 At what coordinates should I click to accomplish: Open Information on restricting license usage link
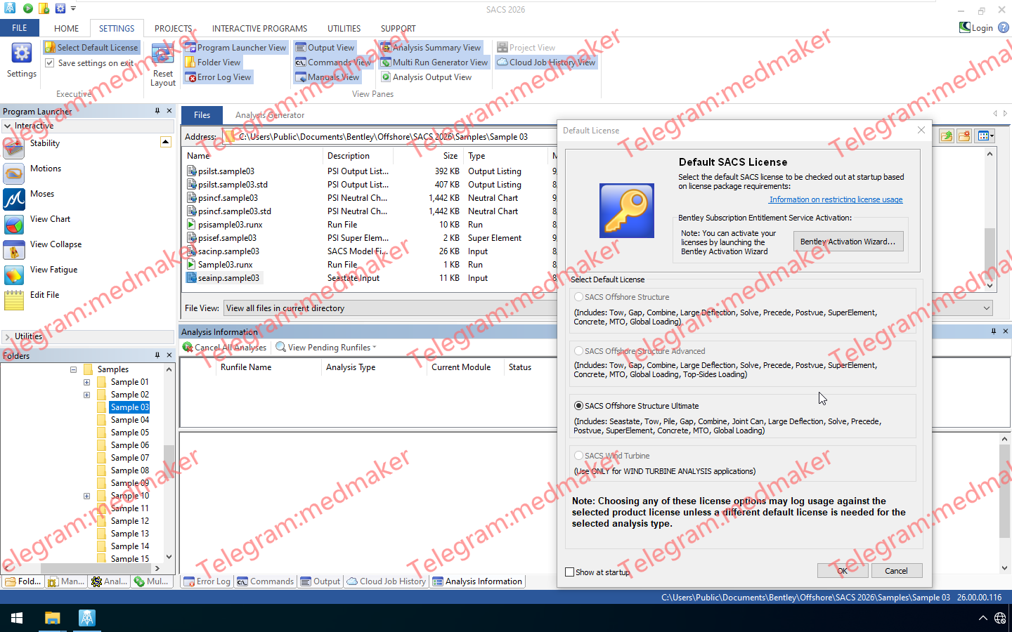point(836,200)
